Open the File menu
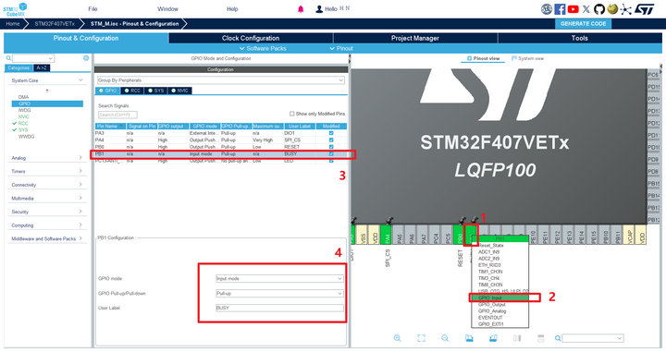The image size is (666, 352). coord(92,9)
